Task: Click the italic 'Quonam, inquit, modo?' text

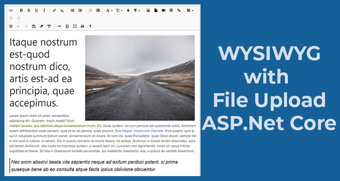Action: click(49, 121)
